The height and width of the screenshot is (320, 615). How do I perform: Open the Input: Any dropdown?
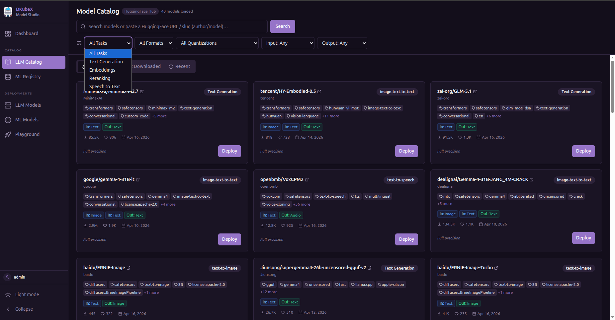288,43
